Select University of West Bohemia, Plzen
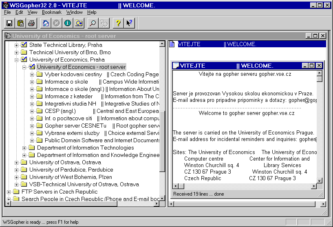The height and width of the screenshot is (227, 333). (71, 177)
